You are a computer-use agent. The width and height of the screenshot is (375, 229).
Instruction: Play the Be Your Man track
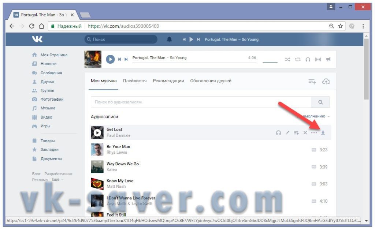pos(97,150)
